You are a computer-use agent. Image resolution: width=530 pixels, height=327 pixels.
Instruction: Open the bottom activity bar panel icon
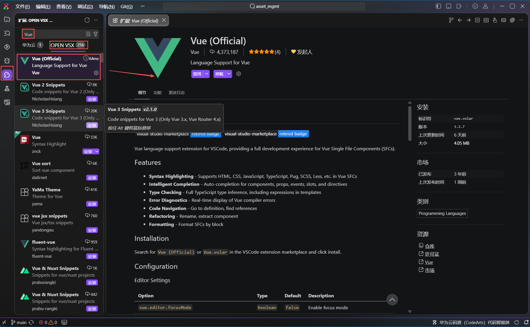(x=7, y=102)
